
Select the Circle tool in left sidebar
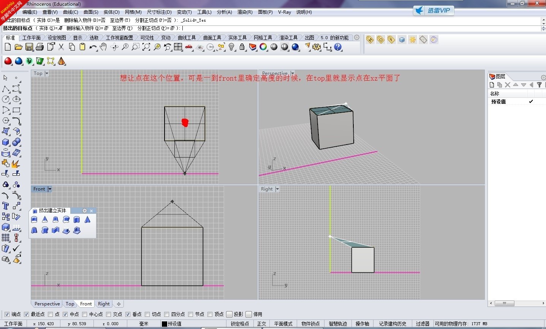6,99
